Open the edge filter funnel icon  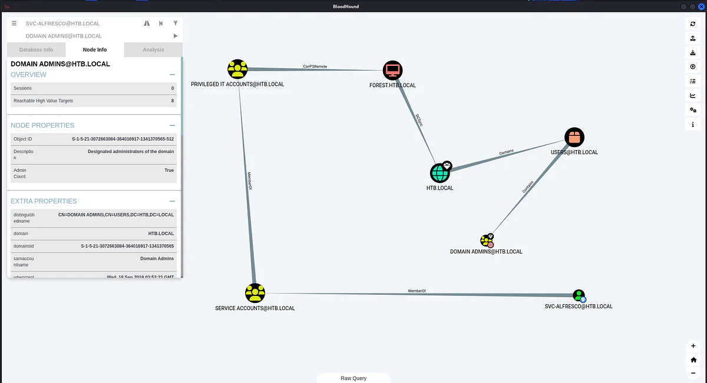[175, 24]
